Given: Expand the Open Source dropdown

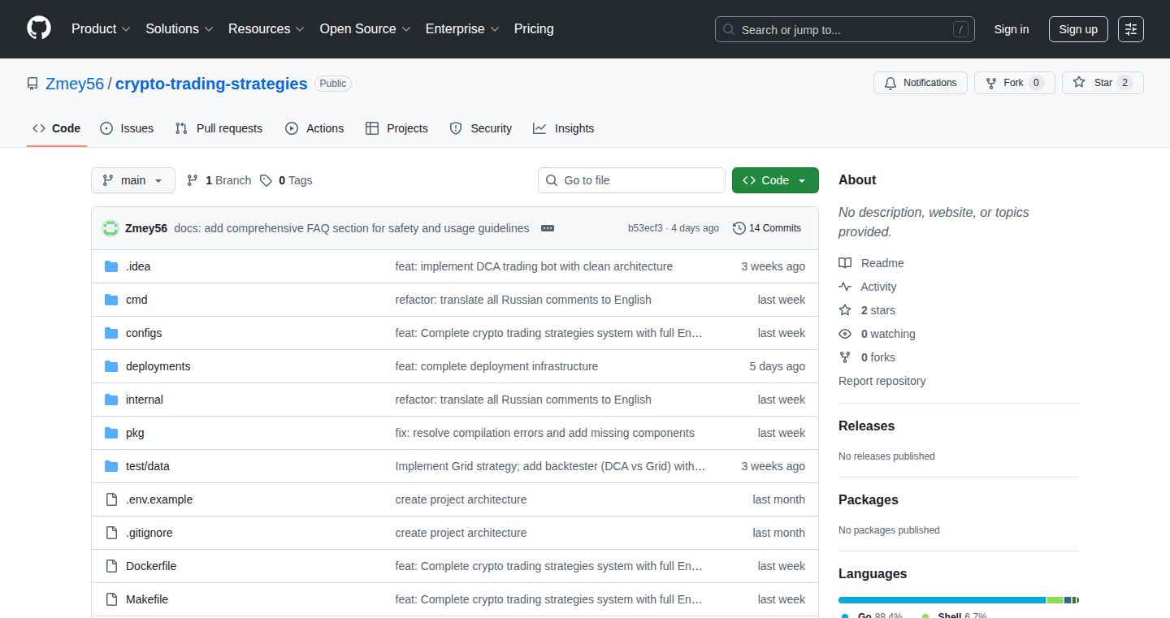Looking at the screenshot, I should tap(365, 29).
